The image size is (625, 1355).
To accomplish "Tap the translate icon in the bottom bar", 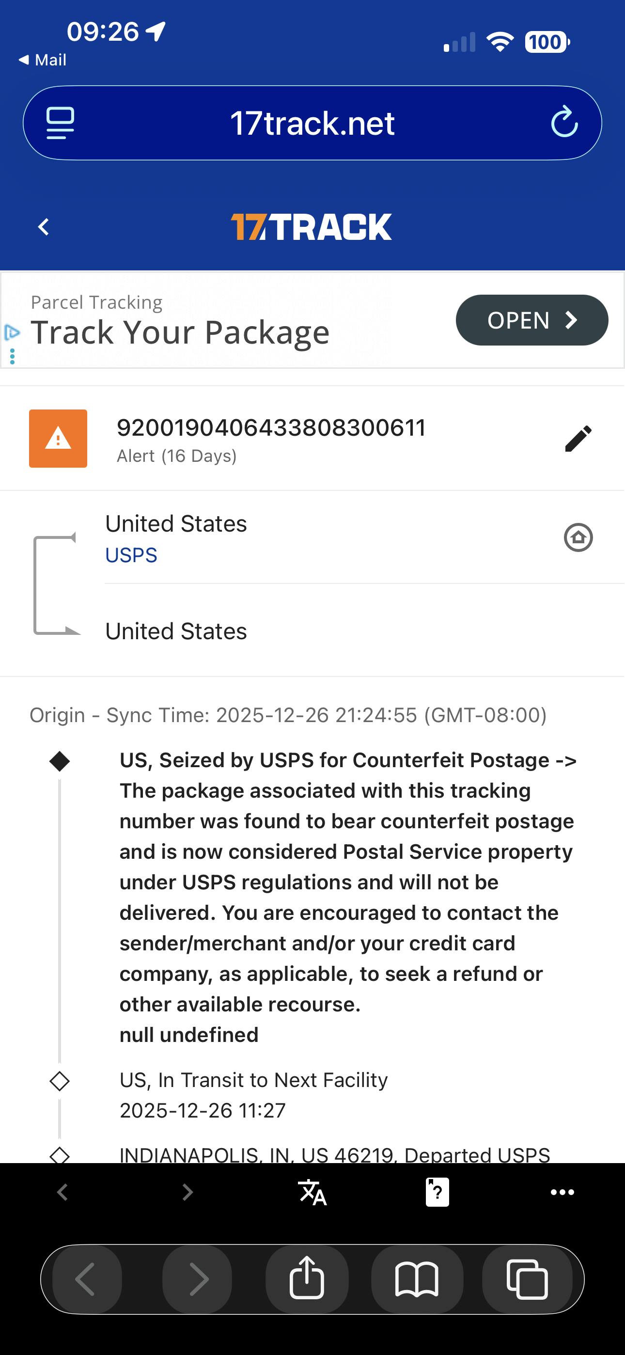I will pos(312,1192).
